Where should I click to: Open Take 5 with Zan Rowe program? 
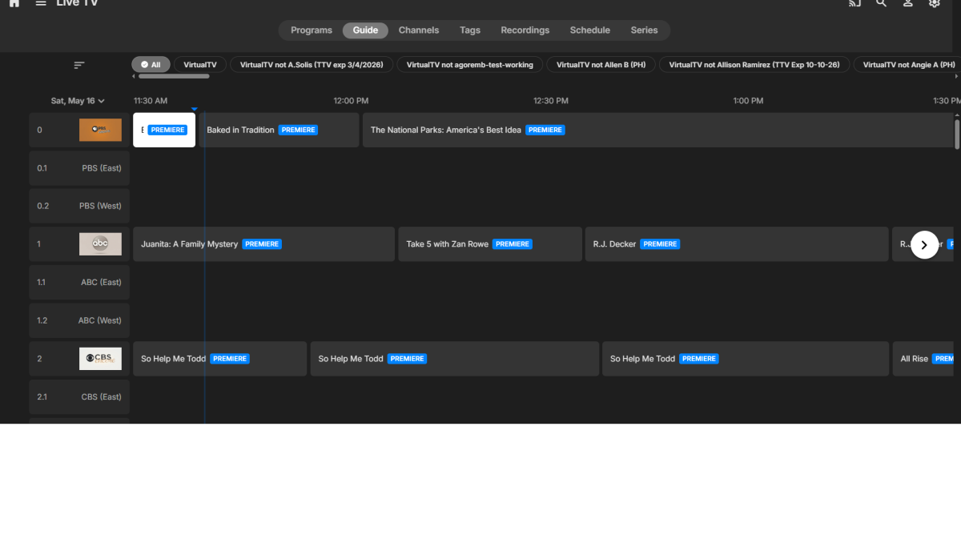pos(490,244)
